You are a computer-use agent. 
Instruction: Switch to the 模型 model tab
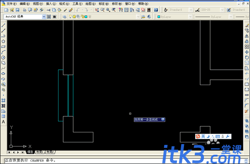(x=30, y=152)
